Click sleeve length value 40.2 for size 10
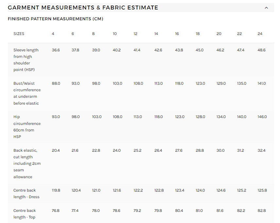Viewport: 280px width, 223px height. [116, 50]
